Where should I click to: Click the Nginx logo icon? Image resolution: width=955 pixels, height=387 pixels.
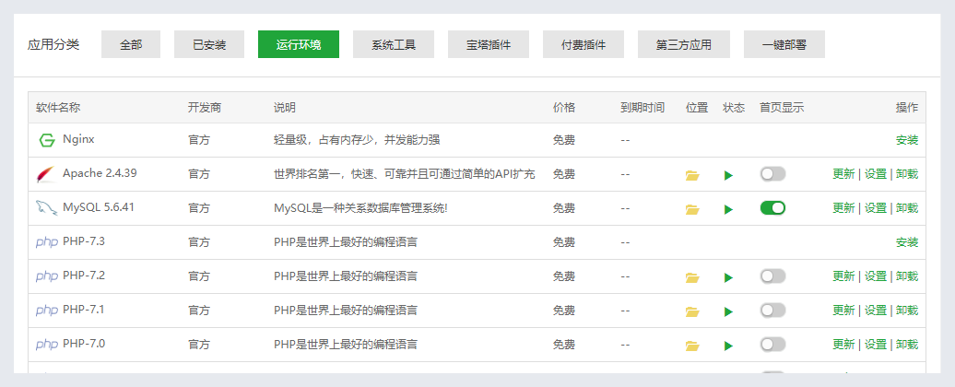(x=46, y=140)
